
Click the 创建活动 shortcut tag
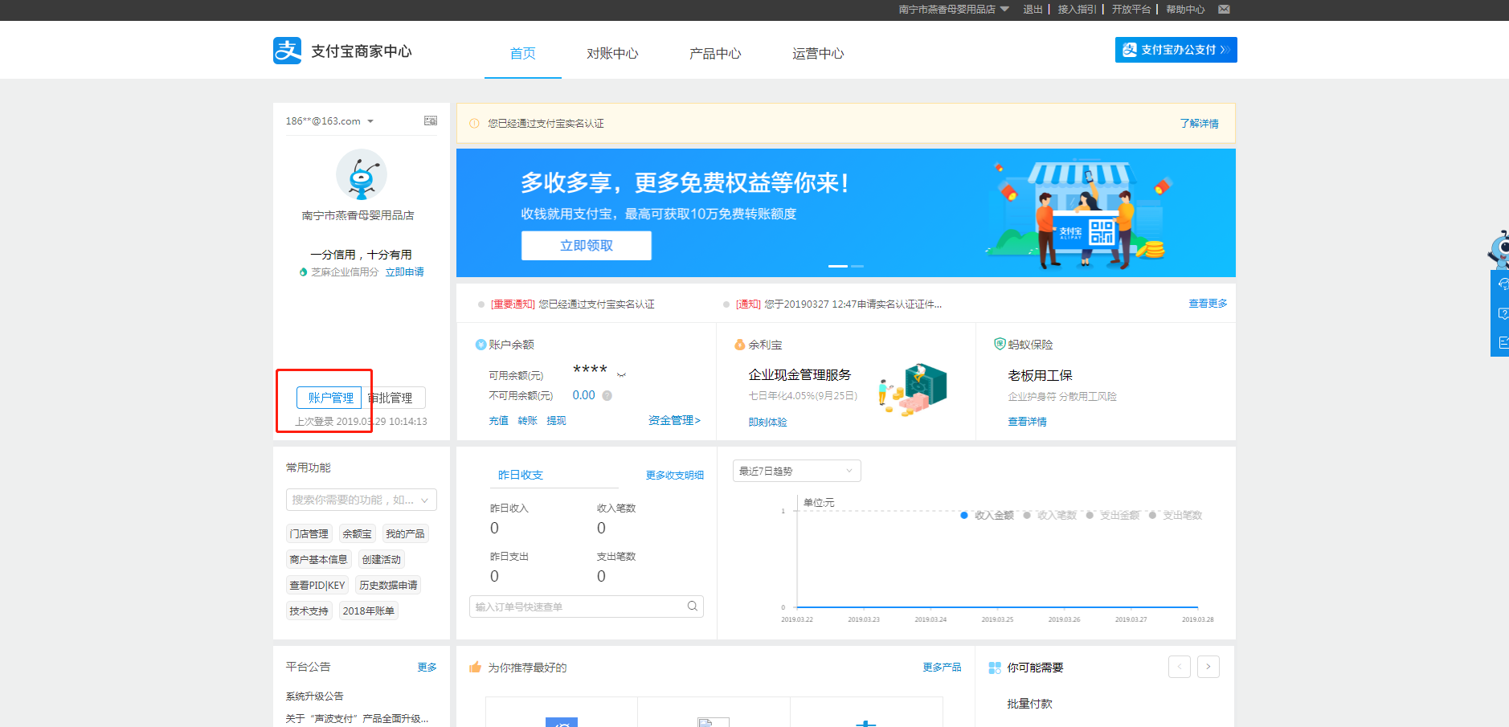click(382, 559)
